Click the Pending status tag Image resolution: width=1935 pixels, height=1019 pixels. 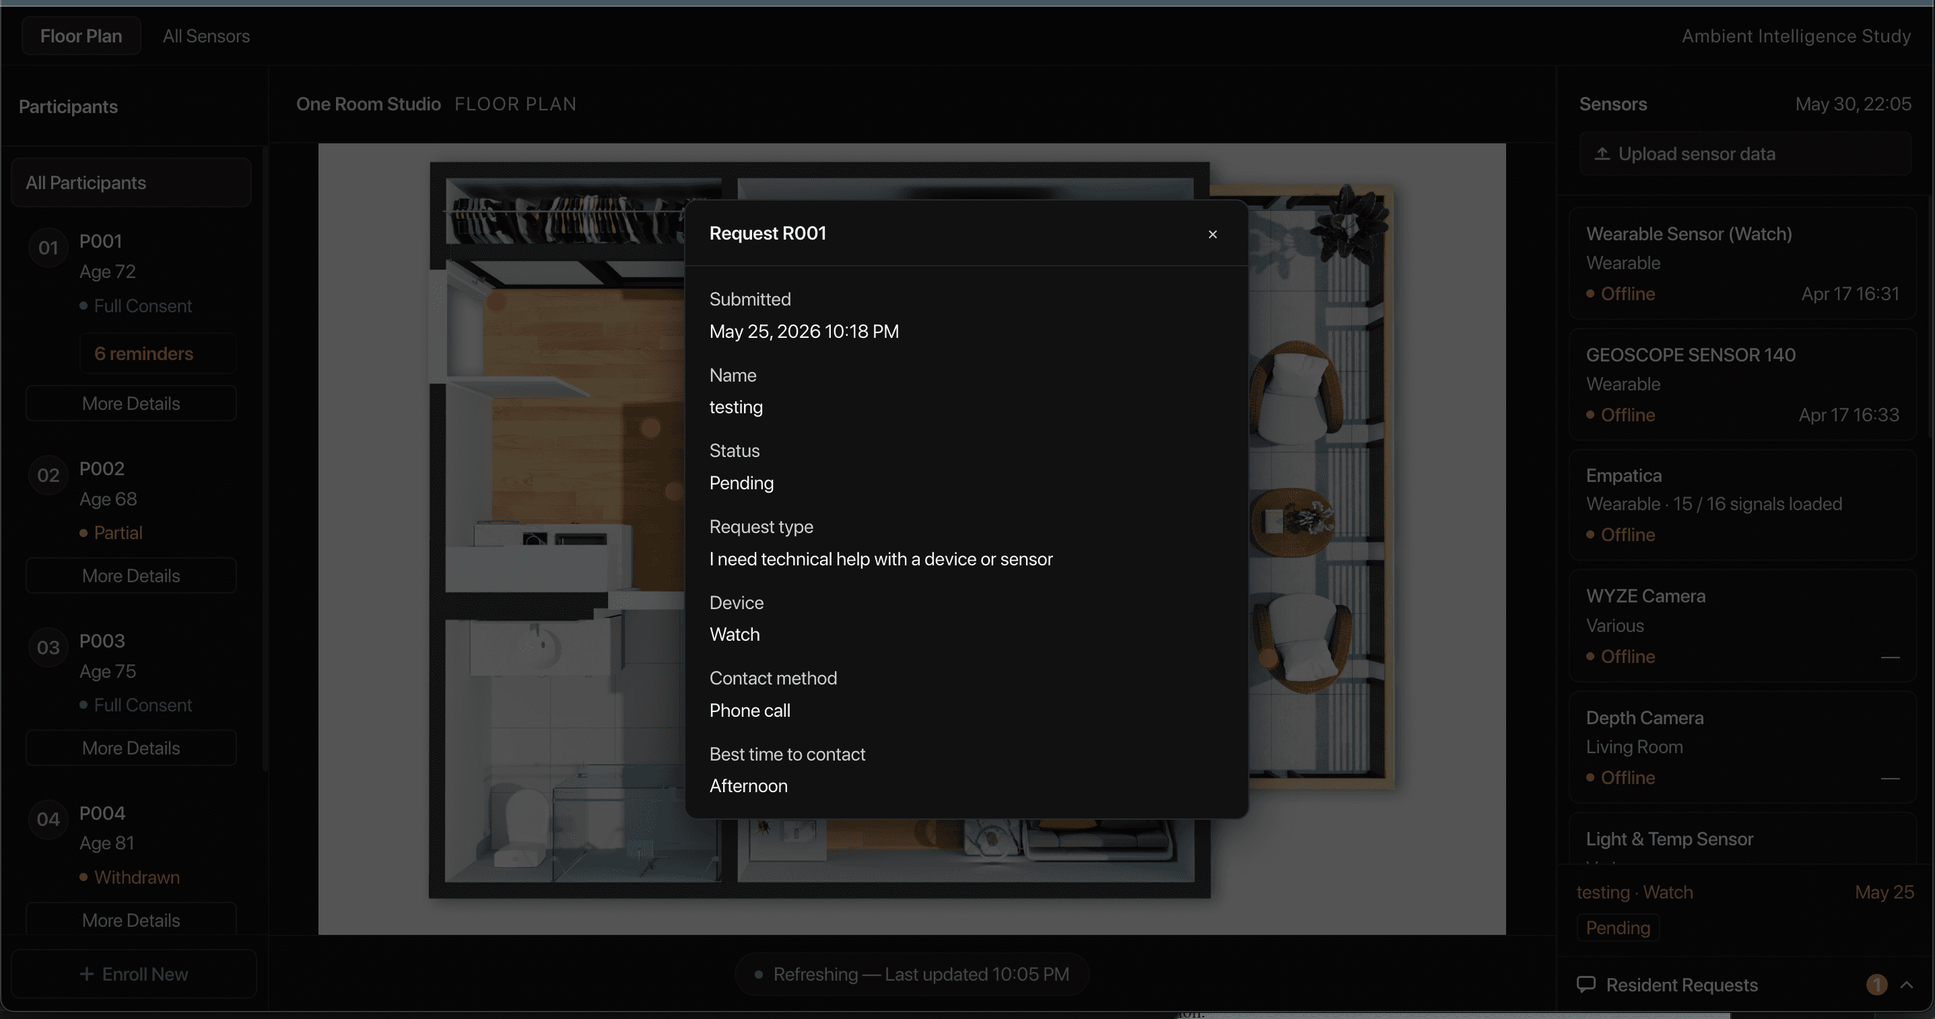[1617, 928]
